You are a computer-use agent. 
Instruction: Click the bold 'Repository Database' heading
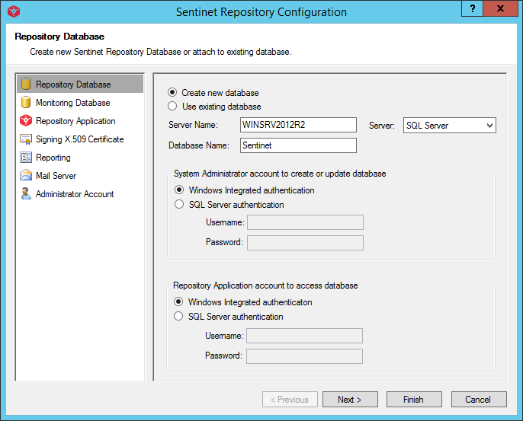[59, 37]
